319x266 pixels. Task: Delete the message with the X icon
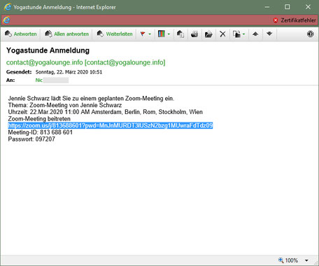click(222, 34)
